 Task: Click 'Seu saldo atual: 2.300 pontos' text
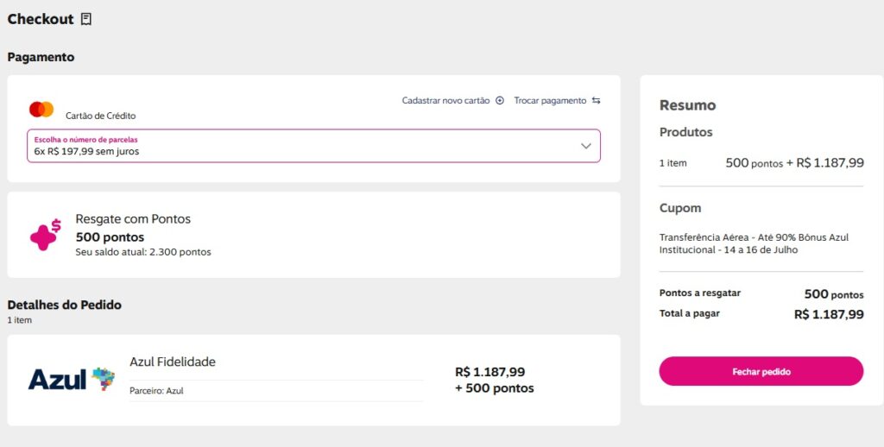(x=143, y=252)
